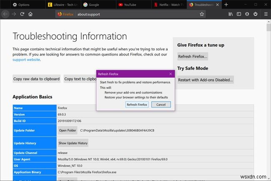This screenshot has height=181, width=271.
Task: Click Show Update History button
Action: (x=73, y=143)
